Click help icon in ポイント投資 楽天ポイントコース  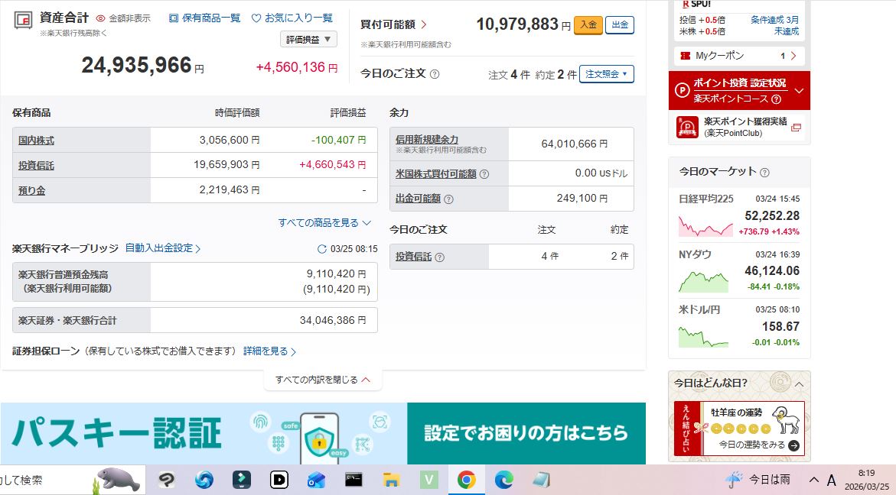point(776,99)
